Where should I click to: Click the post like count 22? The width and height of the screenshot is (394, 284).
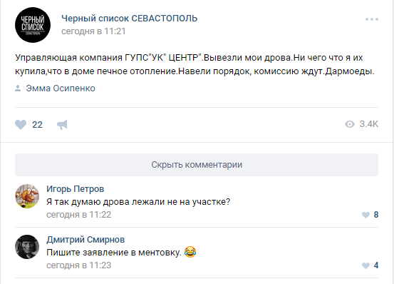click(x=37, y=125)
